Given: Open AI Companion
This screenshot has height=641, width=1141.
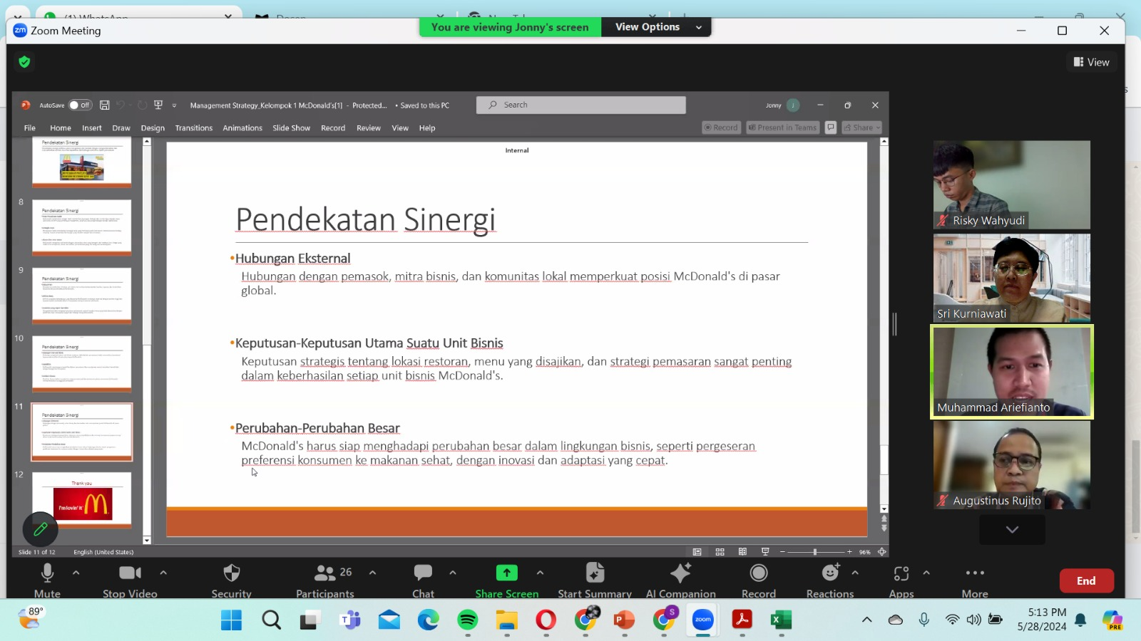Looking at the screenshot, I should tap(681, 580).
